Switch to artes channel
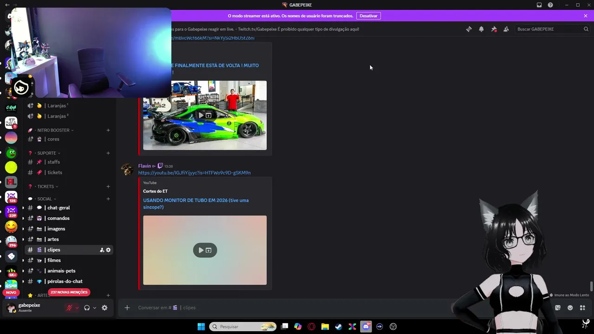This screenshot has width=594, height=334. [69, 239]
